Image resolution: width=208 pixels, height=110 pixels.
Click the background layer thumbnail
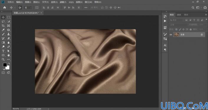[x=176, y=35]
